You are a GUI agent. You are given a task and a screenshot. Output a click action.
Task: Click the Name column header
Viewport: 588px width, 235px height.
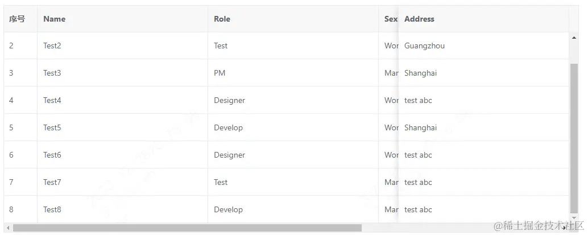(54, 19)
